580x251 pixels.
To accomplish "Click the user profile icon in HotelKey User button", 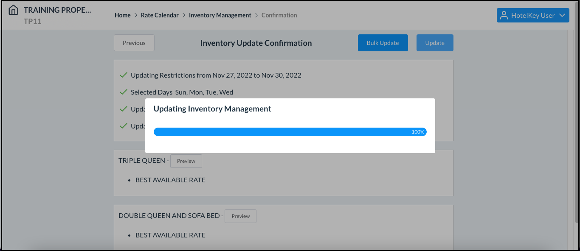I will [504, 15].
